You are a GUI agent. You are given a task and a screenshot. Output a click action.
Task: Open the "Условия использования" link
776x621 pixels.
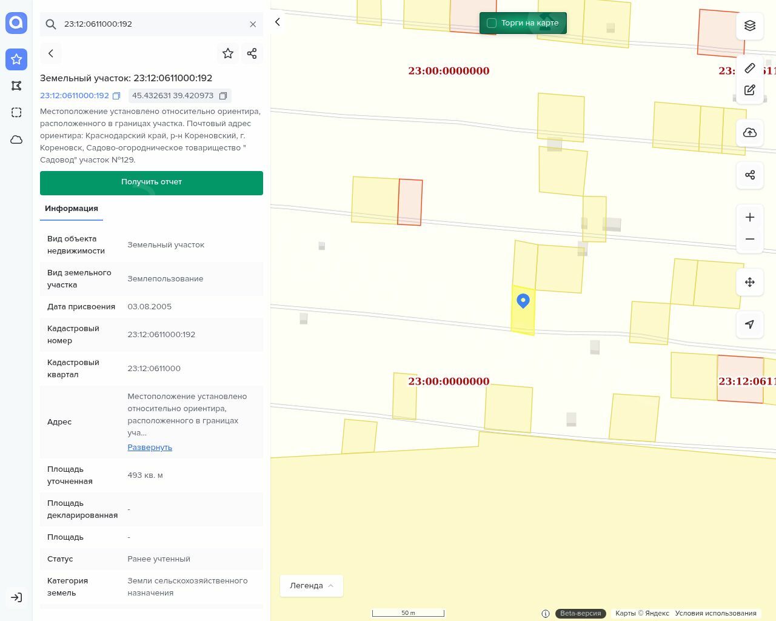(715, 613)
